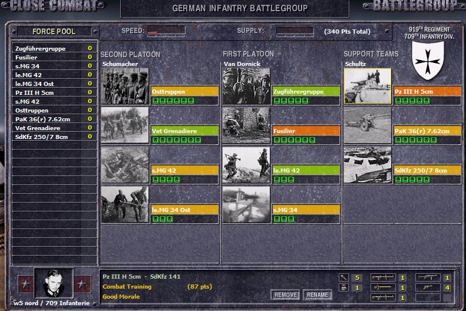Select the PaK 36(r) anti-tank gun photo
The height and width of the screenshot is (311, 466).
tap(368, 125)
